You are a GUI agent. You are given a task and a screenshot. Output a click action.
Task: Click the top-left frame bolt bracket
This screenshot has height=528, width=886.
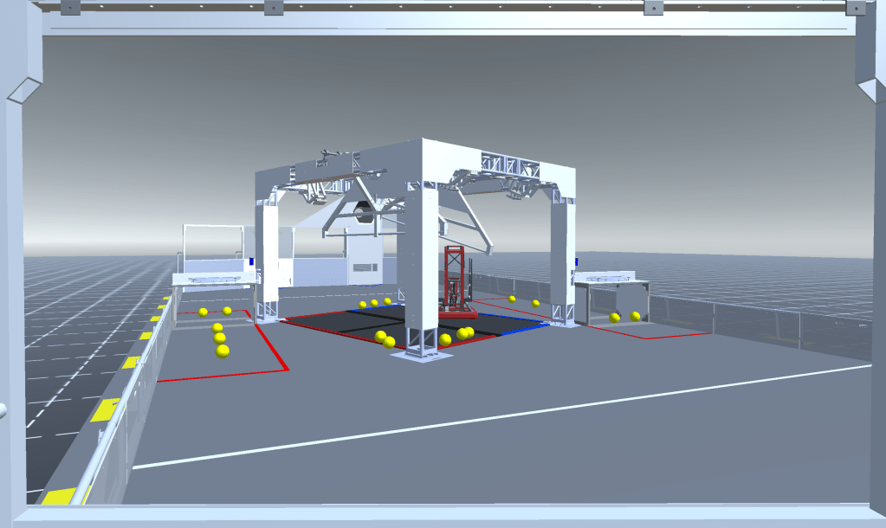70,9
